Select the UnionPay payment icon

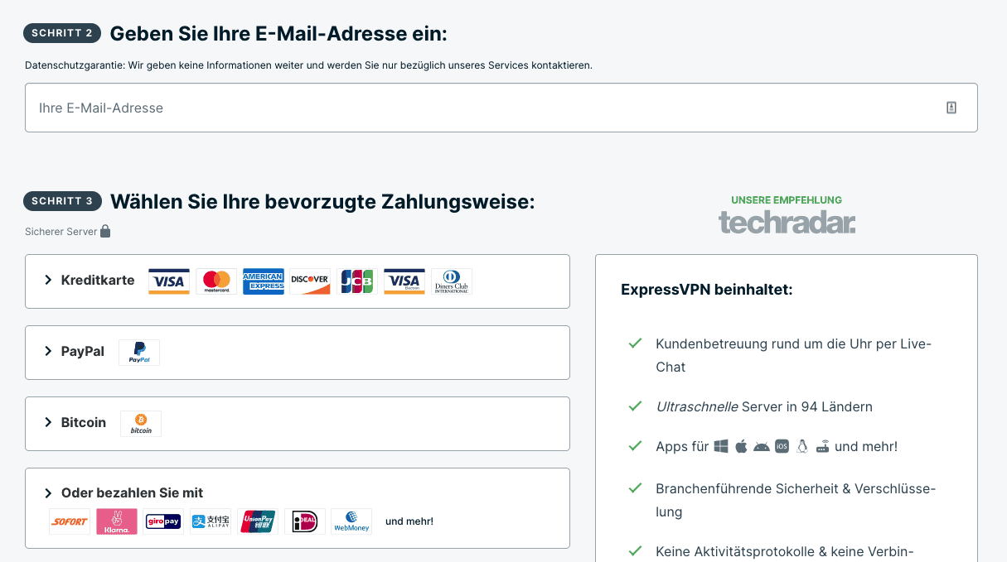point(258,521)
